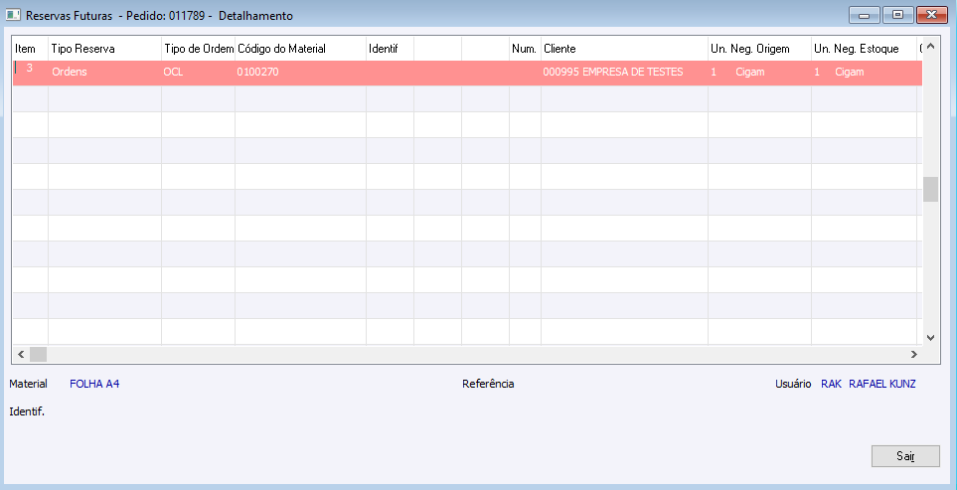The image size is (957, 490).
Task: Click the RAFAEL KUNZ user name
Action: pos(881,384)
